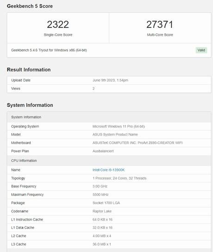Click the System Information section heading
This screenshot has width=213, height=252.
click(x=30, y=105)
